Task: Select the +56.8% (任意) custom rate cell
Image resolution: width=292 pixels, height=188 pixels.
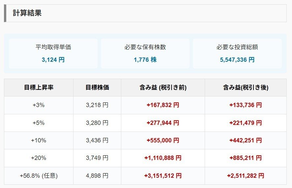Action: point(39,176)
